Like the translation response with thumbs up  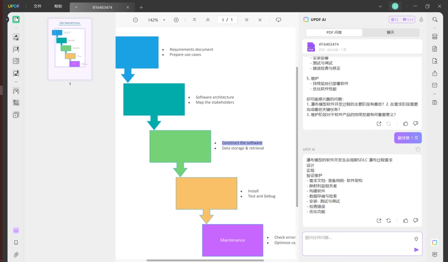pos(405,221)
